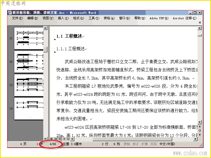
Task: Open Reading Layout view icon
Action: click(68, 139)
